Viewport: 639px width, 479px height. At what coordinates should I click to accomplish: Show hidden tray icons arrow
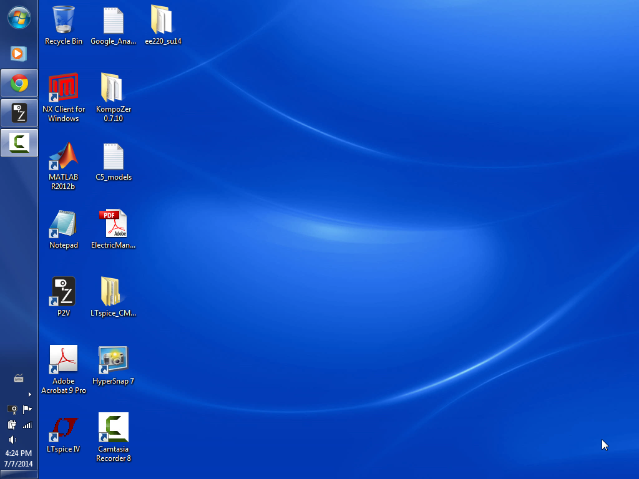point(29,394)
